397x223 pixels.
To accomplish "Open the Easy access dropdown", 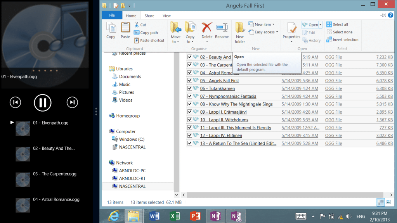I will pyautogui.click(x=277, y=32).
